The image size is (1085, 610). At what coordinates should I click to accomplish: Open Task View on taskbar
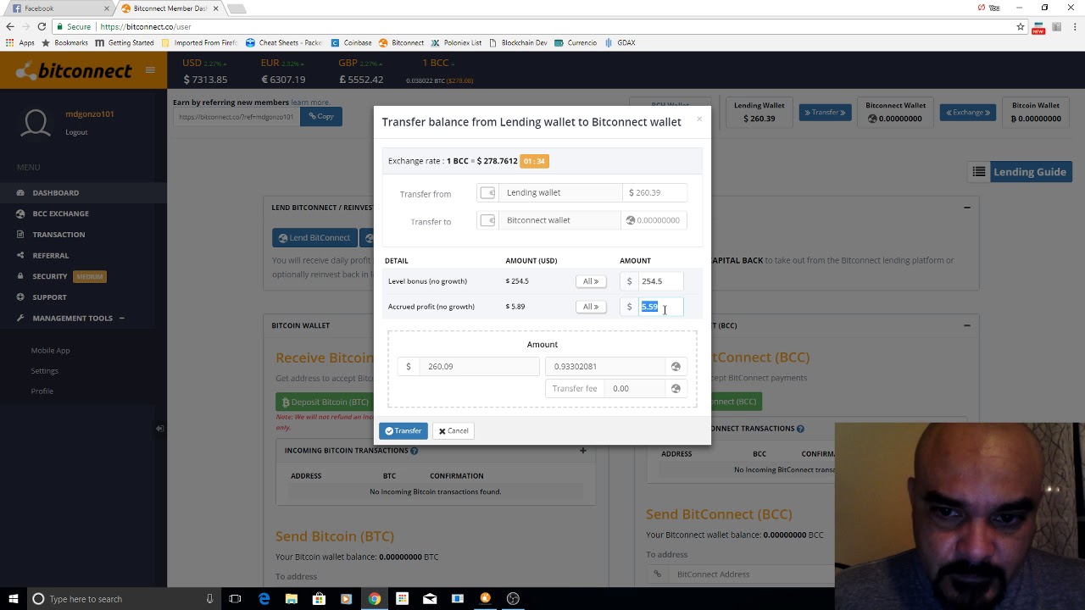pyautogui.click(x=236, y=599)
